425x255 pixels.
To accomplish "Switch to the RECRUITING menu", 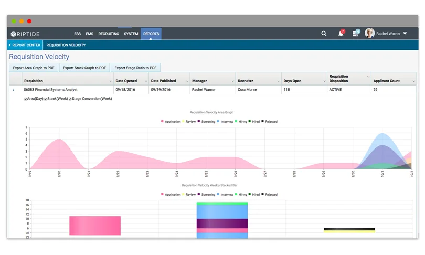I will click(109, 34).
